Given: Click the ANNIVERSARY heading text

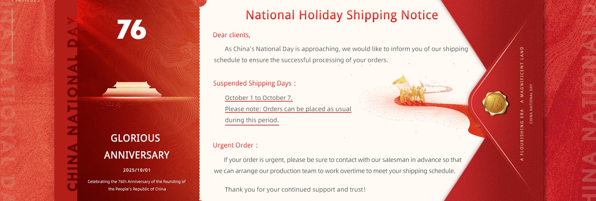Looking at the screenshot, I should [x=137, y=155].
